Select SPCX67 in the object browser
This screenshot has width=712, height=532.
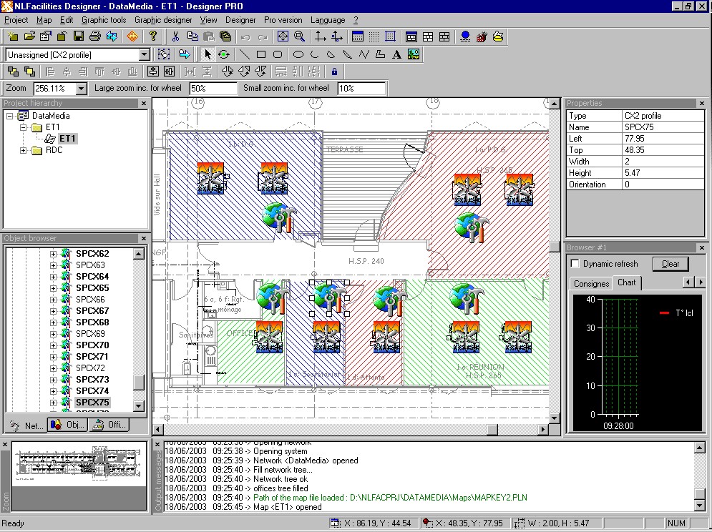[92, 311]
